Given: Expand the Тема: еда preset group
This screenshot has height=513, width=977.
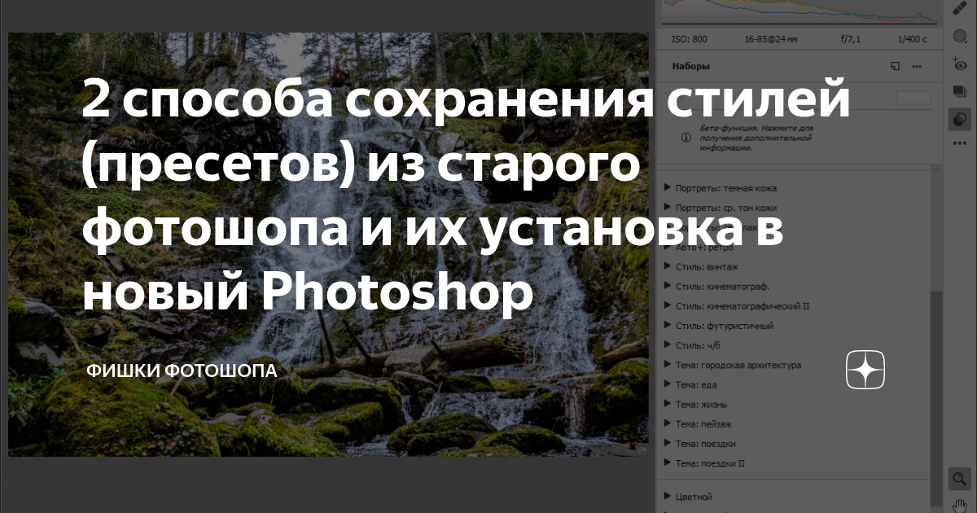Looking at the screenshot, I should pos(668,384).
